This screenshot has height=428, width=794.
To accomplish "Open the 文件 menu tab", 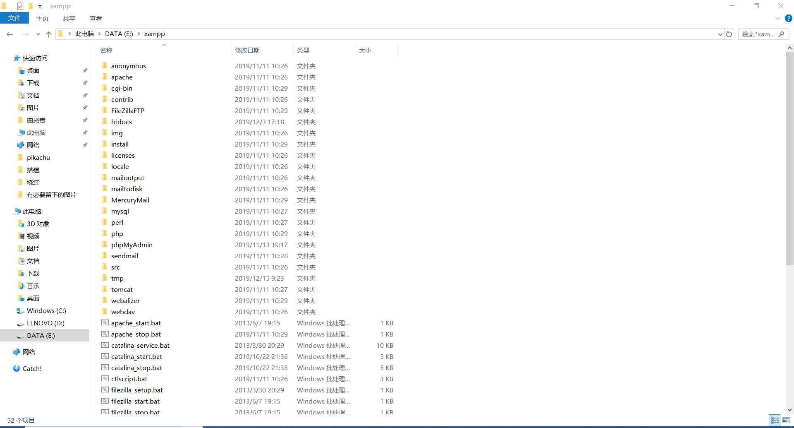I will [14, 18].
